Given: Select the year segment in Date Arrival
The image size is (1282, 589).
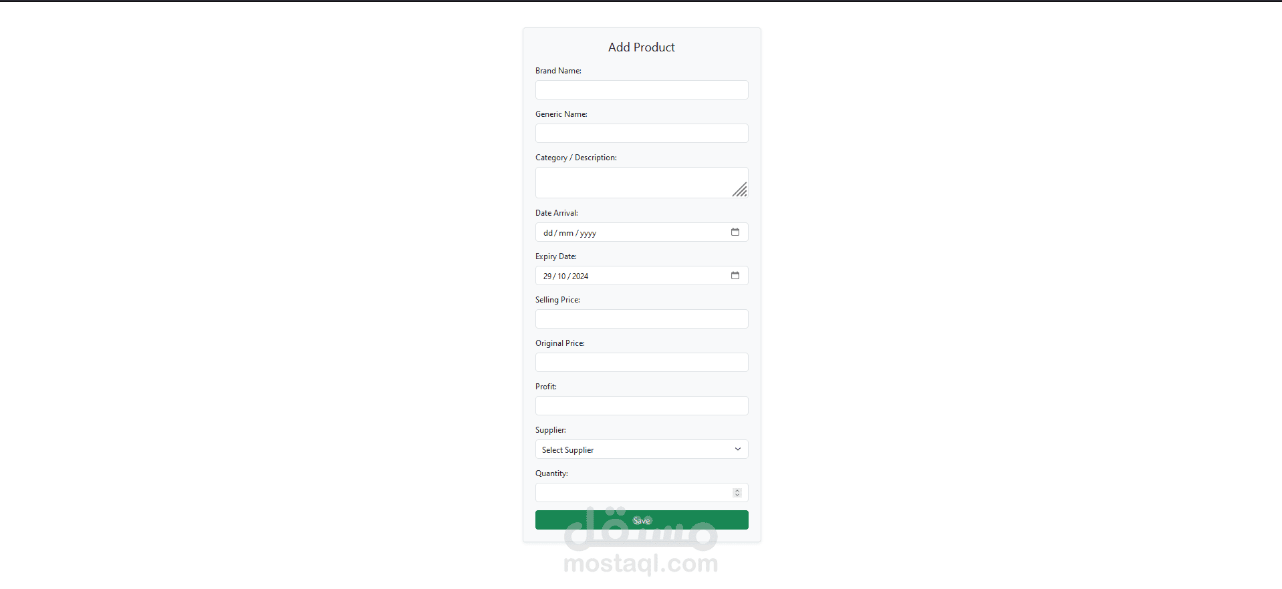Looking at the screenshot, I should point(588,233).
